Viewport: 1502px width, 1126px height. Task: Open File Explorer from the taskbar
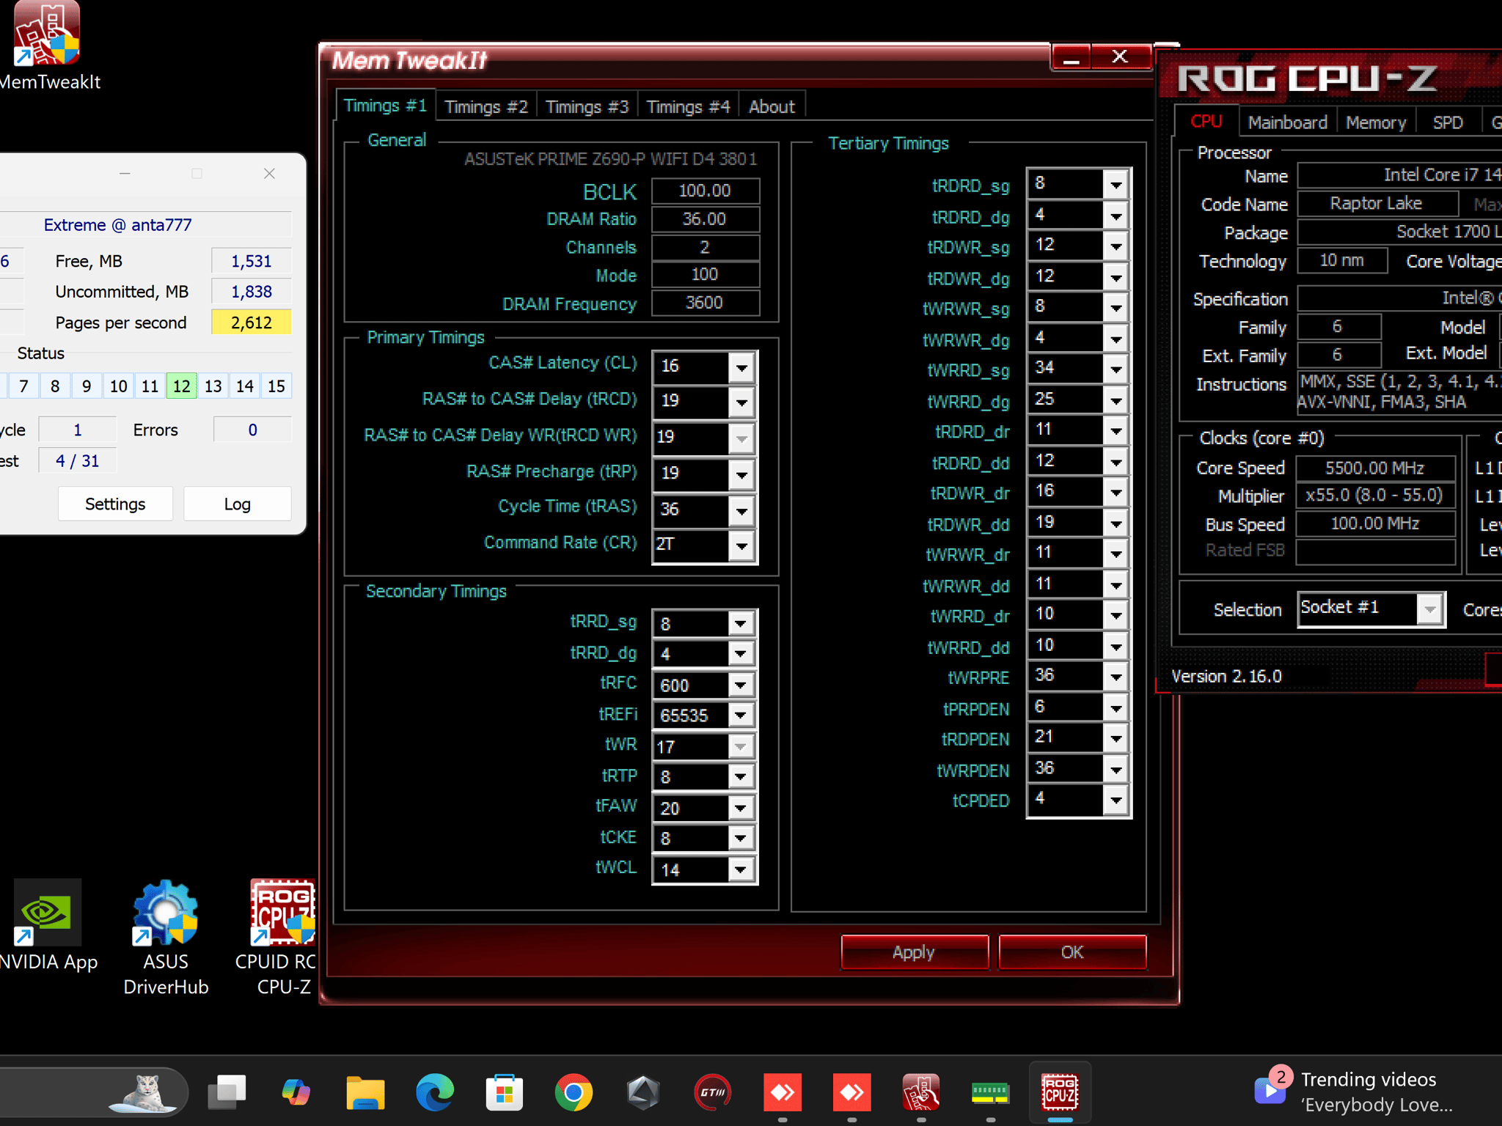[364, 1093]
